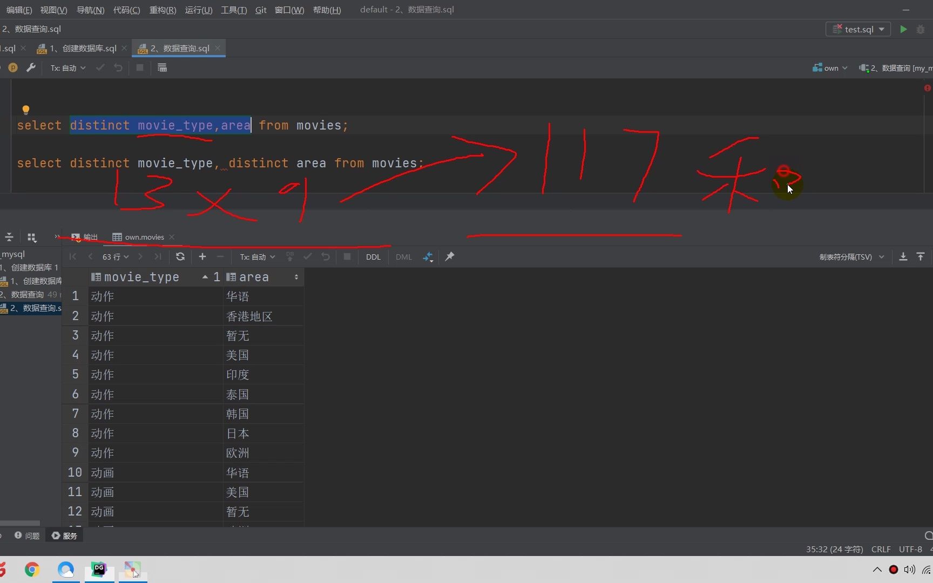Screen dimensions: 933x583
Task: Launch Chrome from the taskbar
Action: pyautogui.click(x=31, y=570)
